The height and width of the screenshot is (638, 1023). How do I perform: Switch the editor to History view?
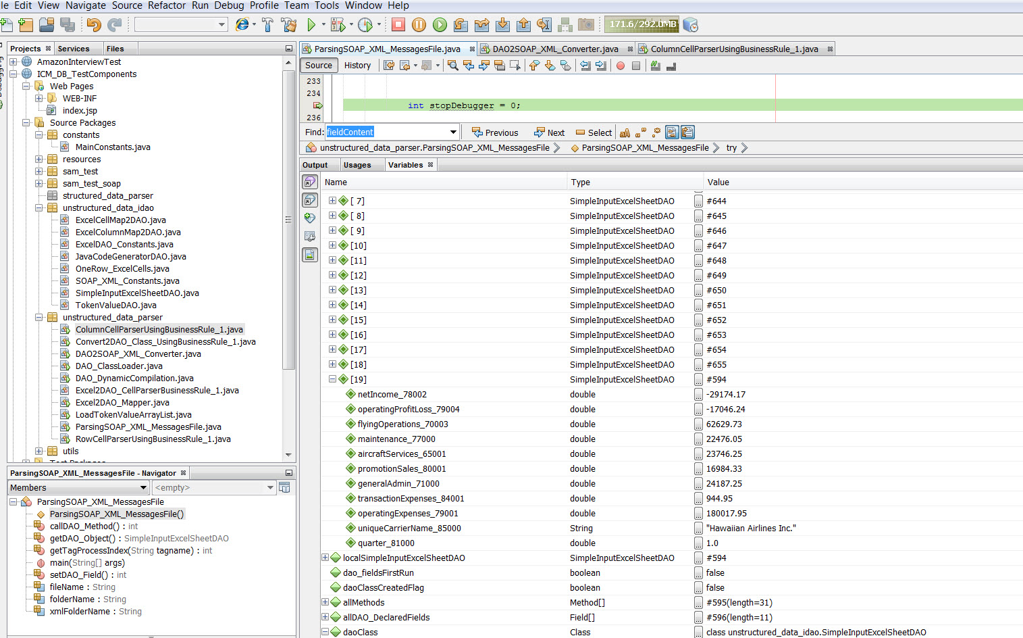pos(357,66)
